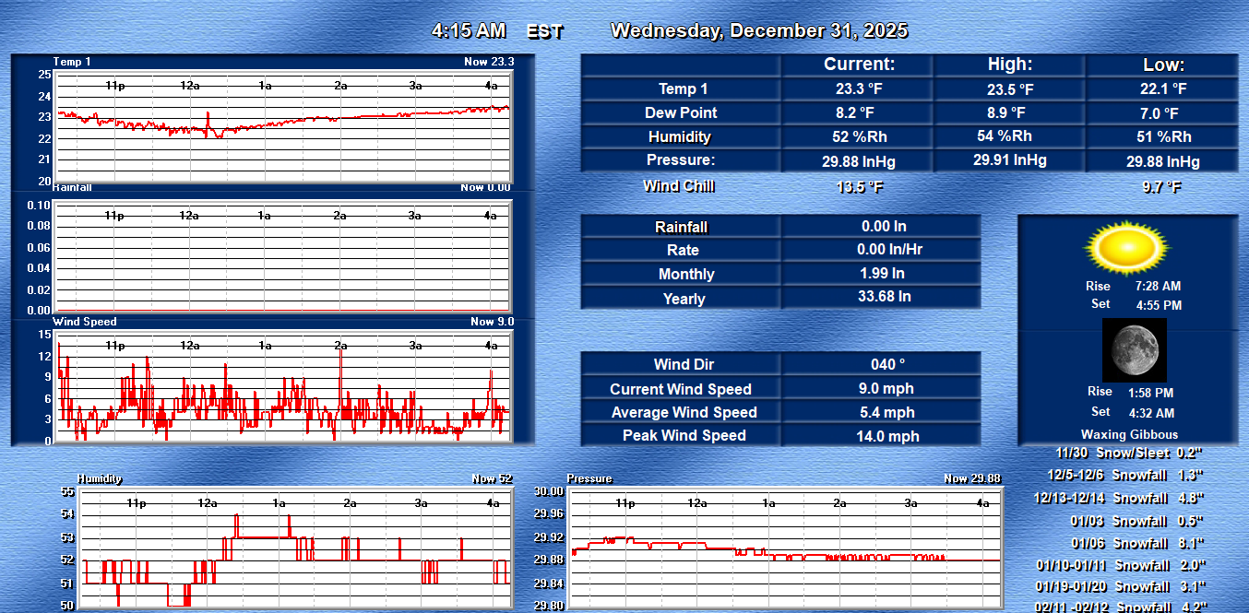Click the sunrise time 7:28 AM
1249x613 pixels.
pyautogui.click(x=1158, y=287)
